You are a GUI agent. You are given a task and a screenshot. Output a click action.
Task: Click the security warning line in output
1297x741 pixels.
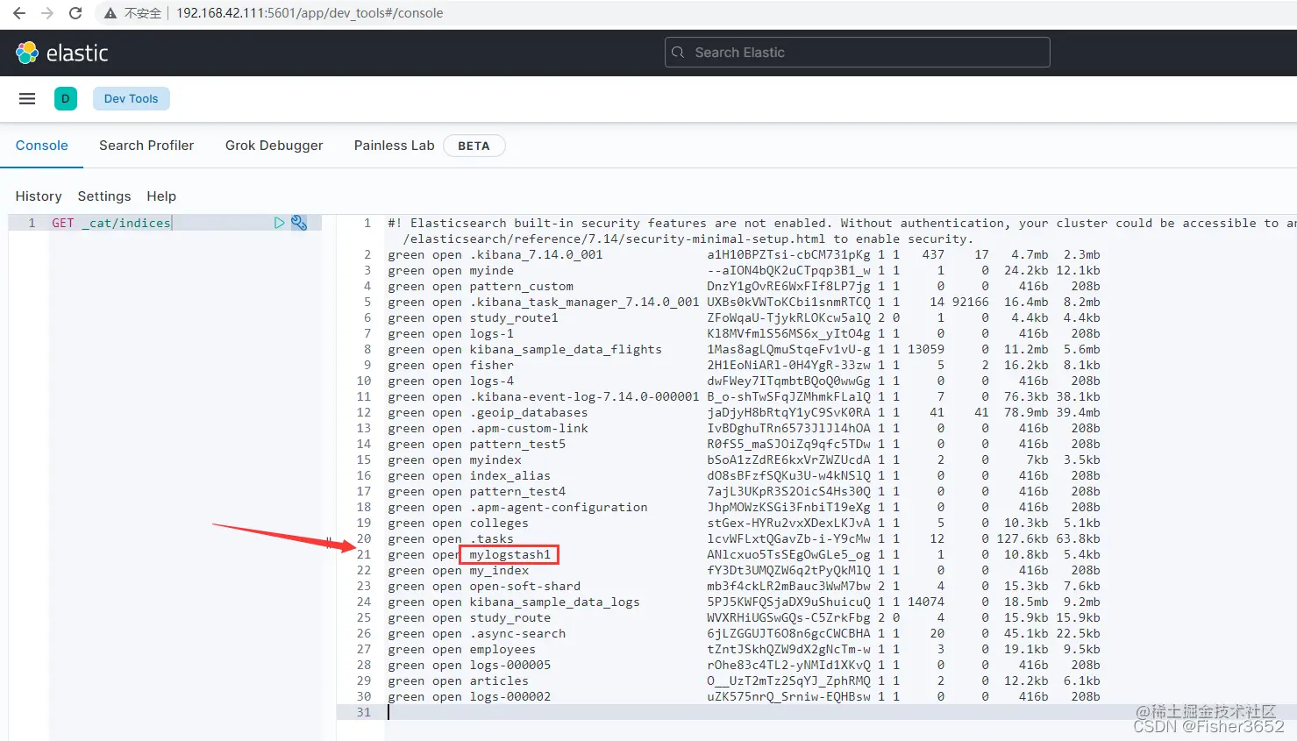click(842, 231)
